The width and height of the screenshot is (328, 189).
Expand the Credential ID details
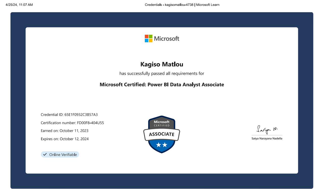(69, 115)
